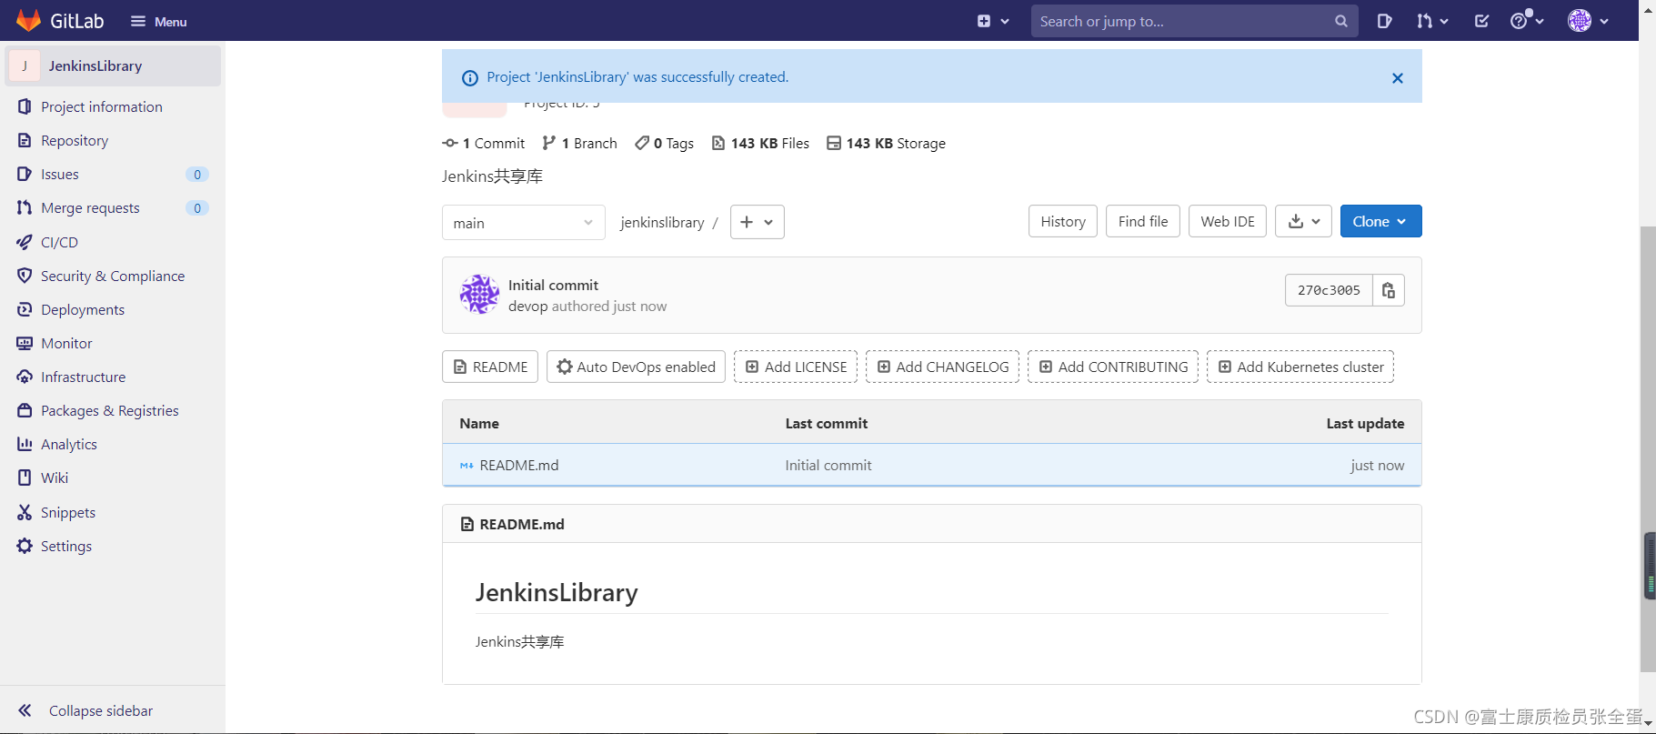Viewport: 1656px width, 734px height.
Task: Click Add CHANGELOG button
Action: 942,367
